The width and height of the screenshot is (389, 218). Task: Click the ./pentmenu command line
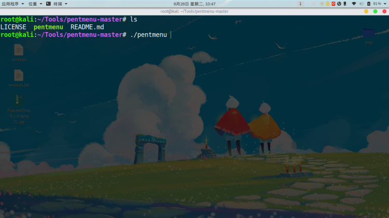(x=148, y=35)
